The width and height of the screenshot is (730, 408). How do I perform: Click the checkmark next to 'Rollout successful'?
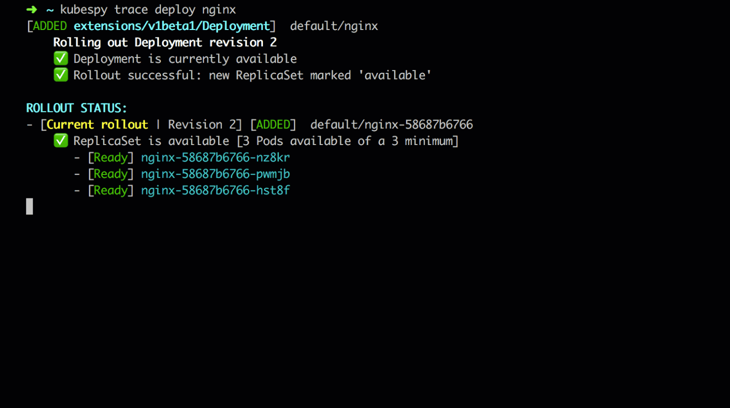[x=60, y=75]
